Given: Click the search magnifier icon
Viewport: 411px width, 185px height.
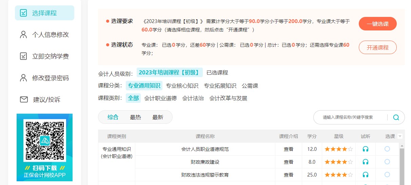Looking at the screenshot, I should pos(396,117).
